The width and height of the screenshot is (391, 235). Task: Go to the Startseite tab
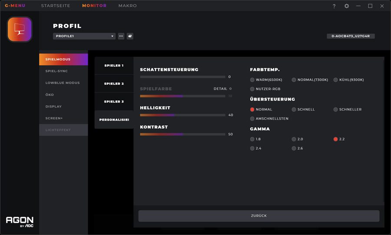56,6
